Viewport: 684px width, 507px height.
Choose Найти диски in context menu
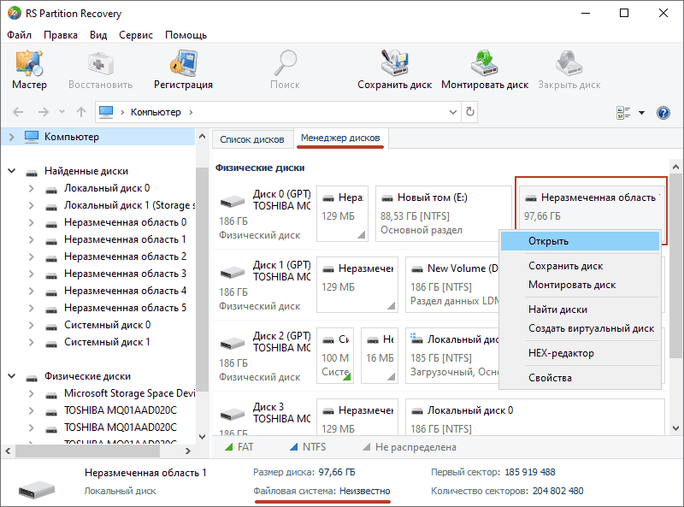580,310
